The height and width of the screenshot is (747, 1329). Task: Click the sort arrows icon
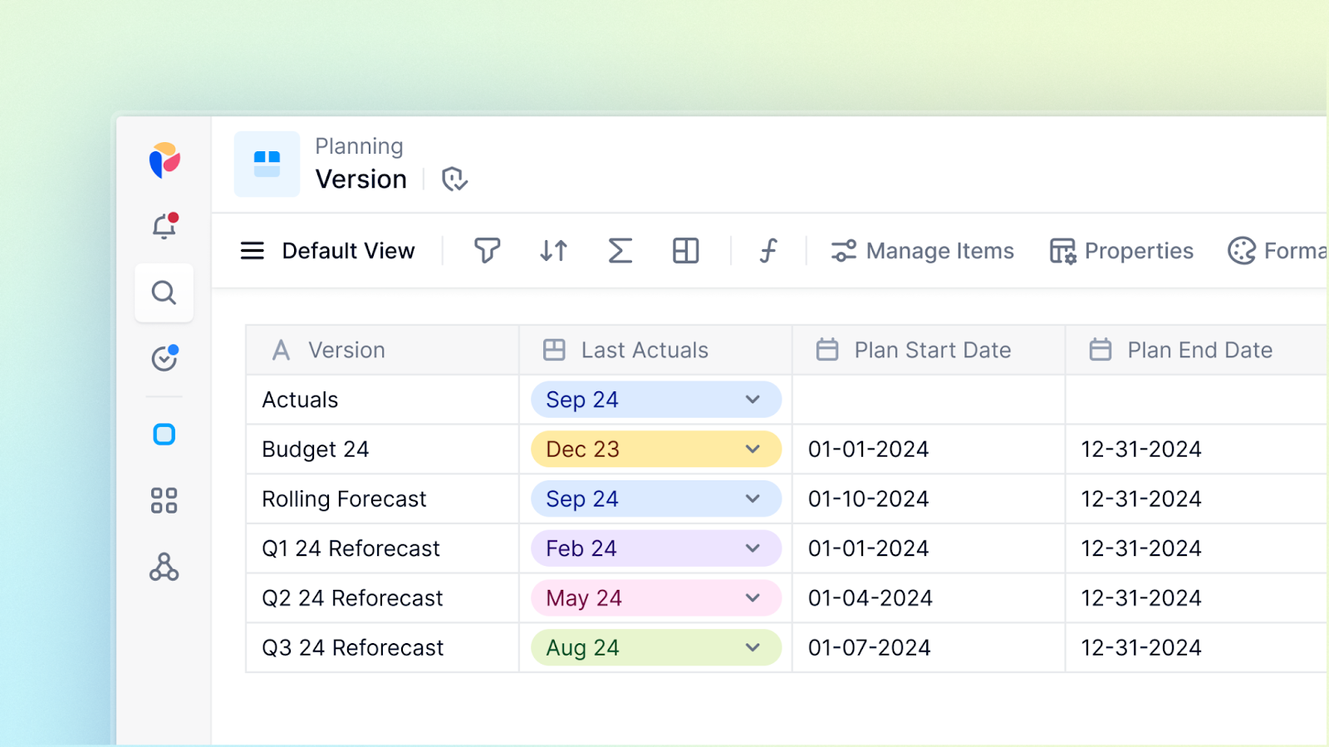point(553,250)
